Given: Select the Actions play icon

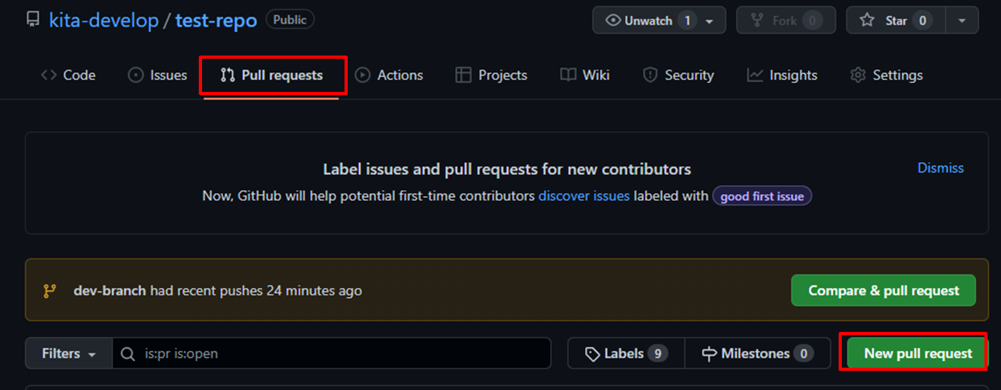Looking at the screenshot, I should pos(362,75).
